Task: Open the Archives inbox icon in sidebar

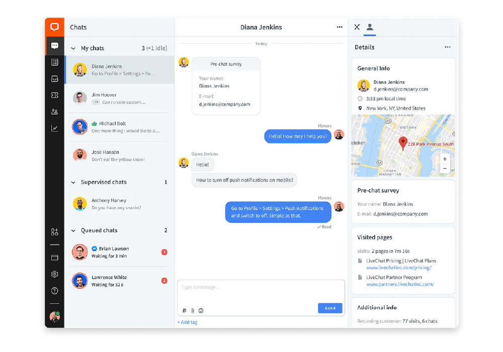Action: [x=54, y=79]
